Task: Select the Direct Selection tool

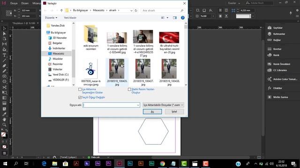Action: pyautogui.click(x=4, y=34)
